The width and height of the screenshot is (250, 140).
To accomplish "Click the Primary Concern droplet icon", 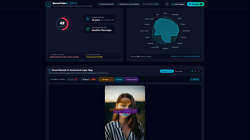I will (50, 55).
